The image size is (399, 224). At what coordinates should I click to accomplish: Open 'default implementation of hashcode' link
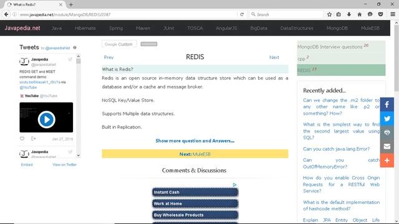click(x=341, y=205)
